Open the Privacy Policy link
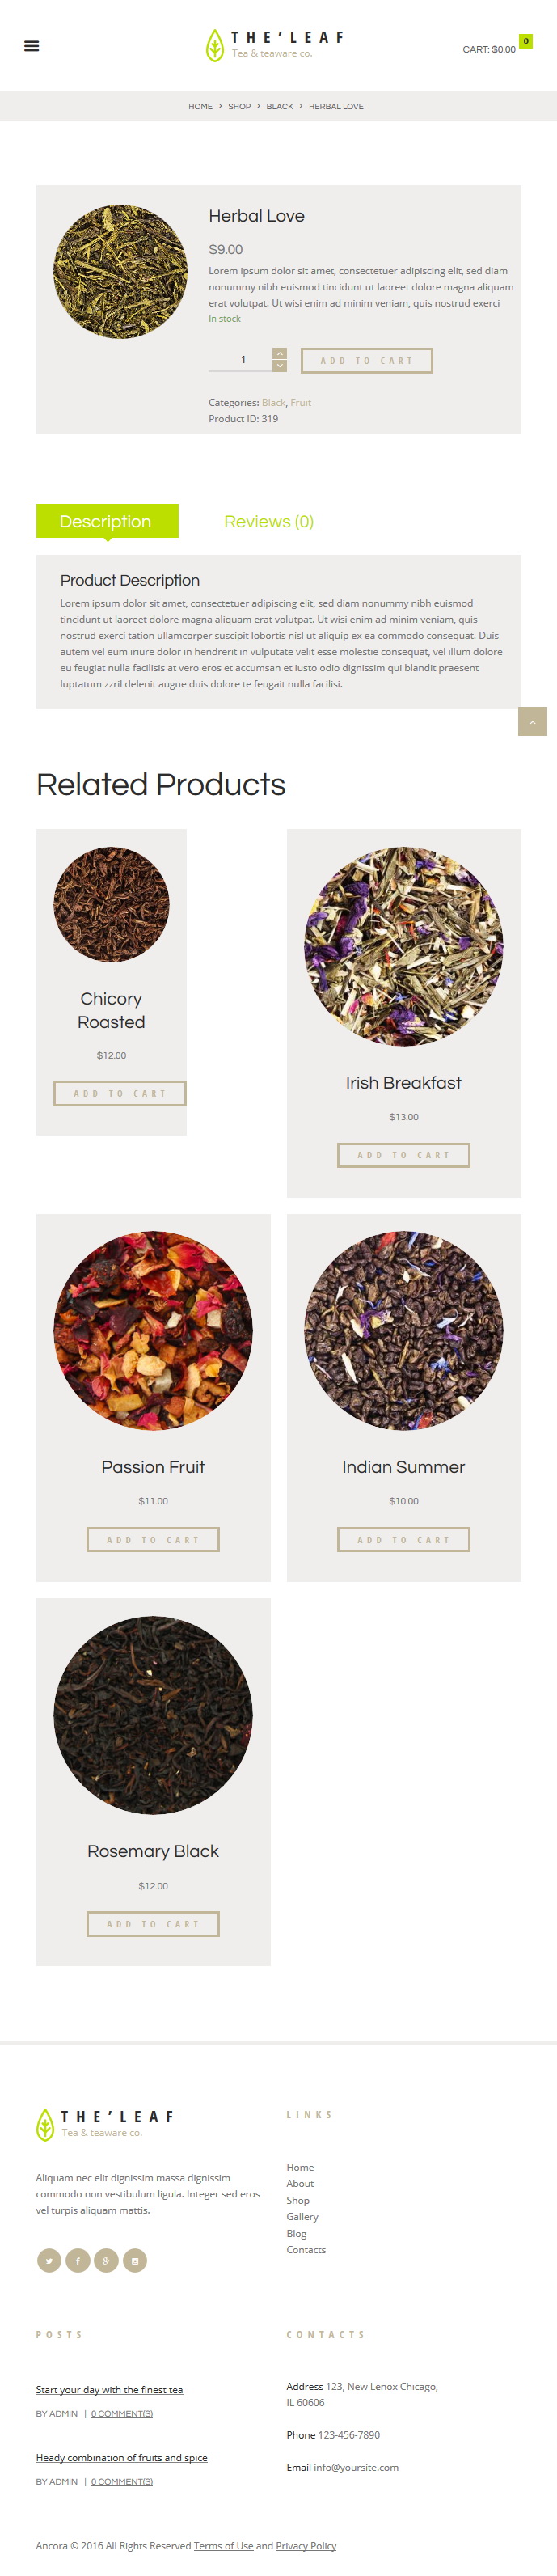 pos(306,2545)
